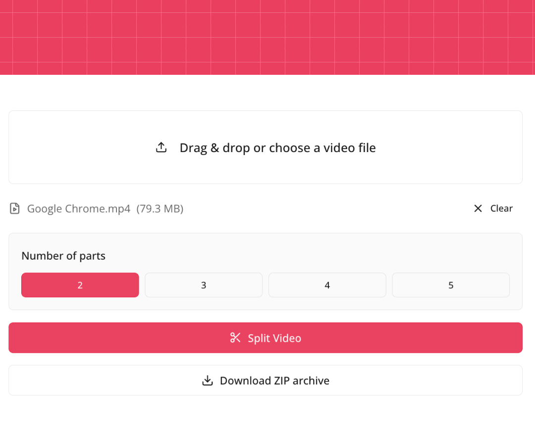Click the download arrow icon
The width and height of the screenshot is (535, 429).
coord(208,380)
